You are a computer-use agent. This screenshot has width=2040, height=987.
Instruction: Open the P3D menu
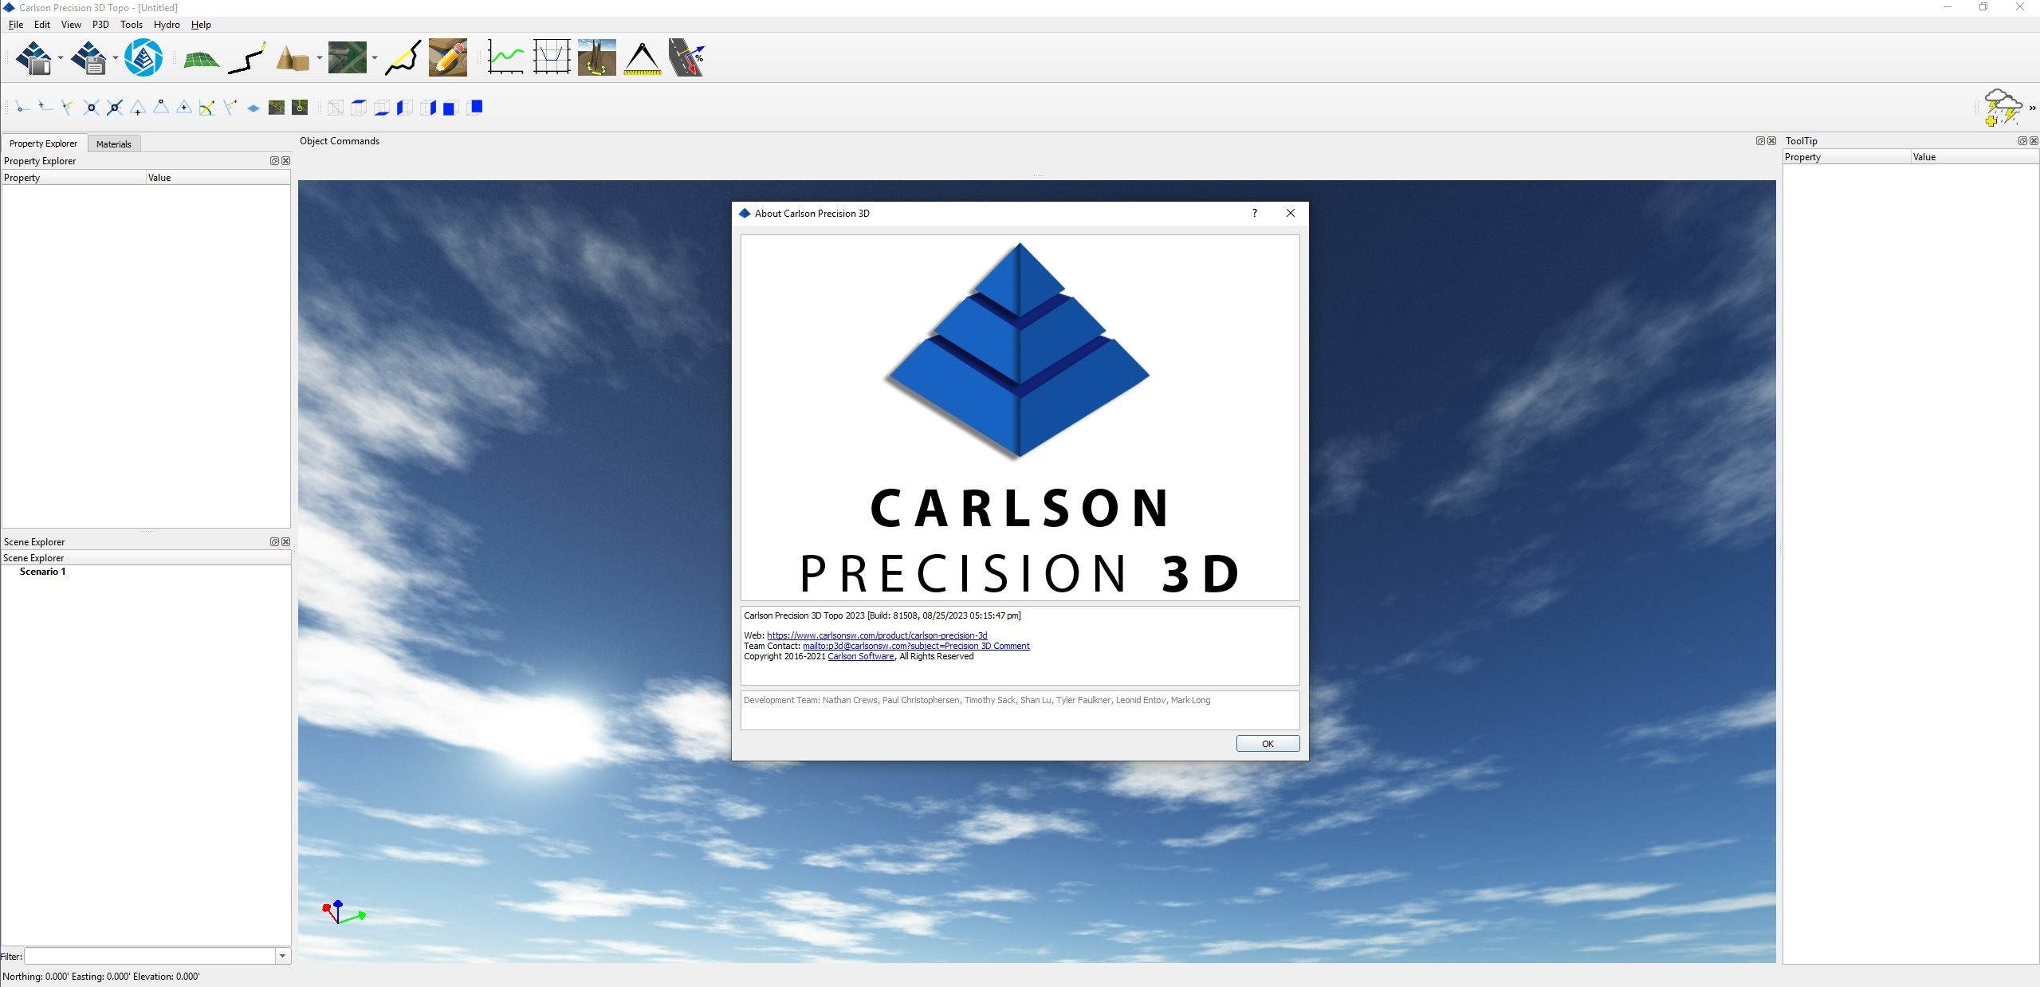point(100,25)
